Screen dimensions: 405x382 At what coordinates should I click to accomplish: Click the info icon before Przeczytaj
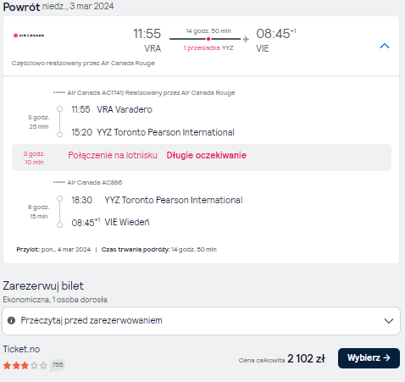(x=11, y=321)
